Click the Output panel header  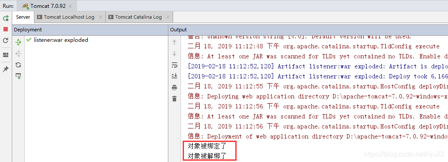tap(308, 30)
